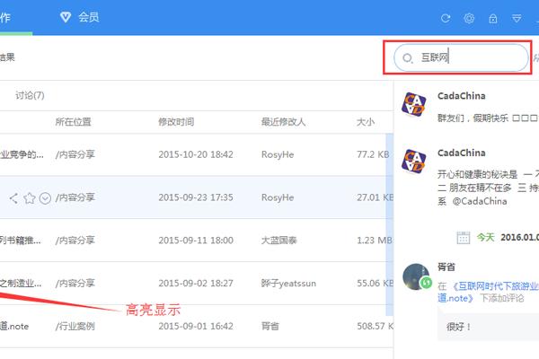Click 胖子yeatssun modifier name
The image size is (539, 359).
288,283
